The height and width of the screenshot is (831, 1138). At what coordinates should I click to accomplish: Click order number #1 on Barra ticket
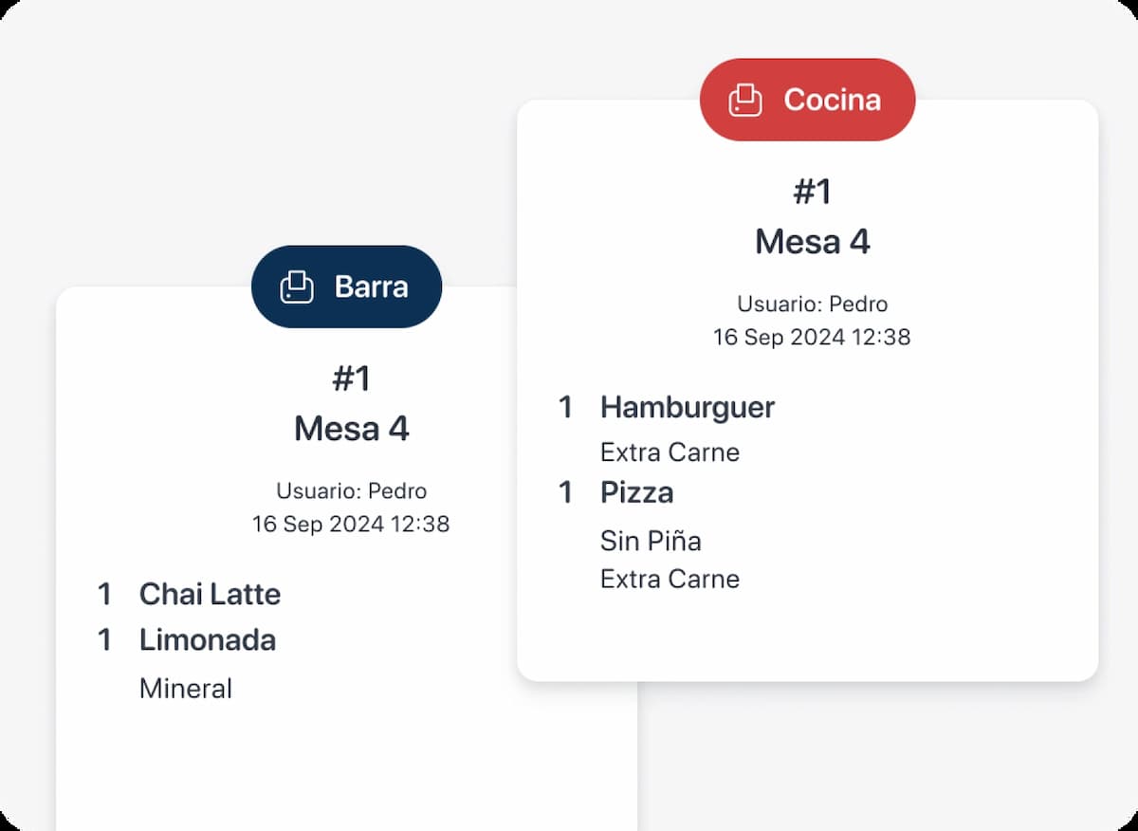click(352, 379)
